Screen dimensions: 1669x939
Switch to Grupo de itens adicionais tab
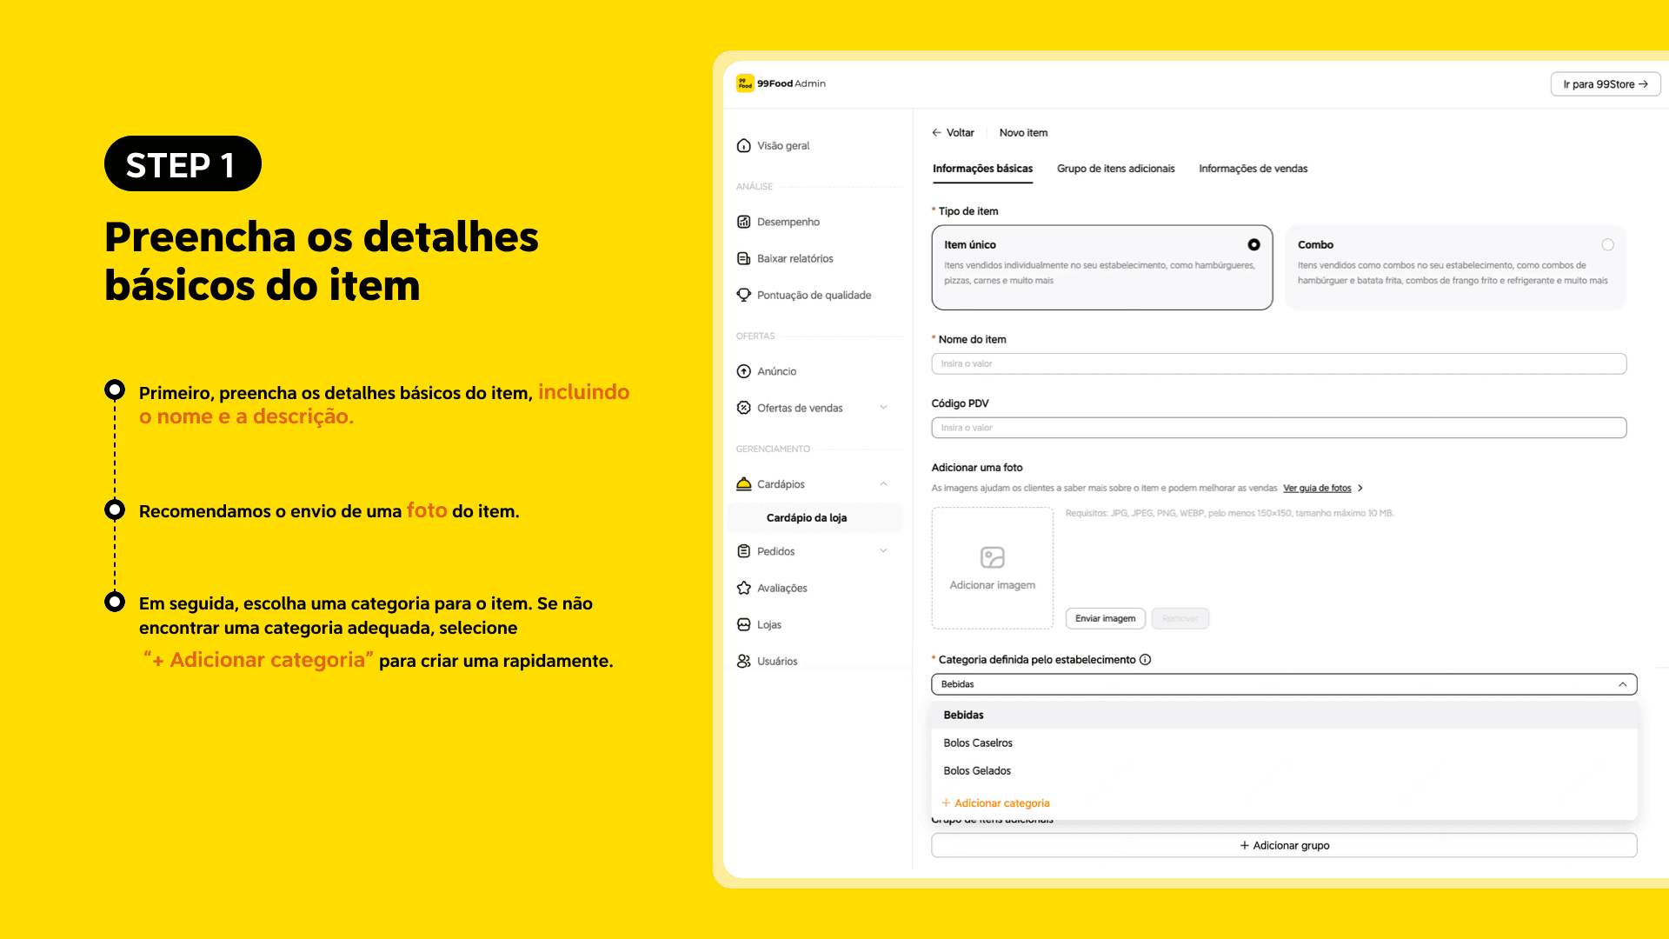tap(1115, 169)
